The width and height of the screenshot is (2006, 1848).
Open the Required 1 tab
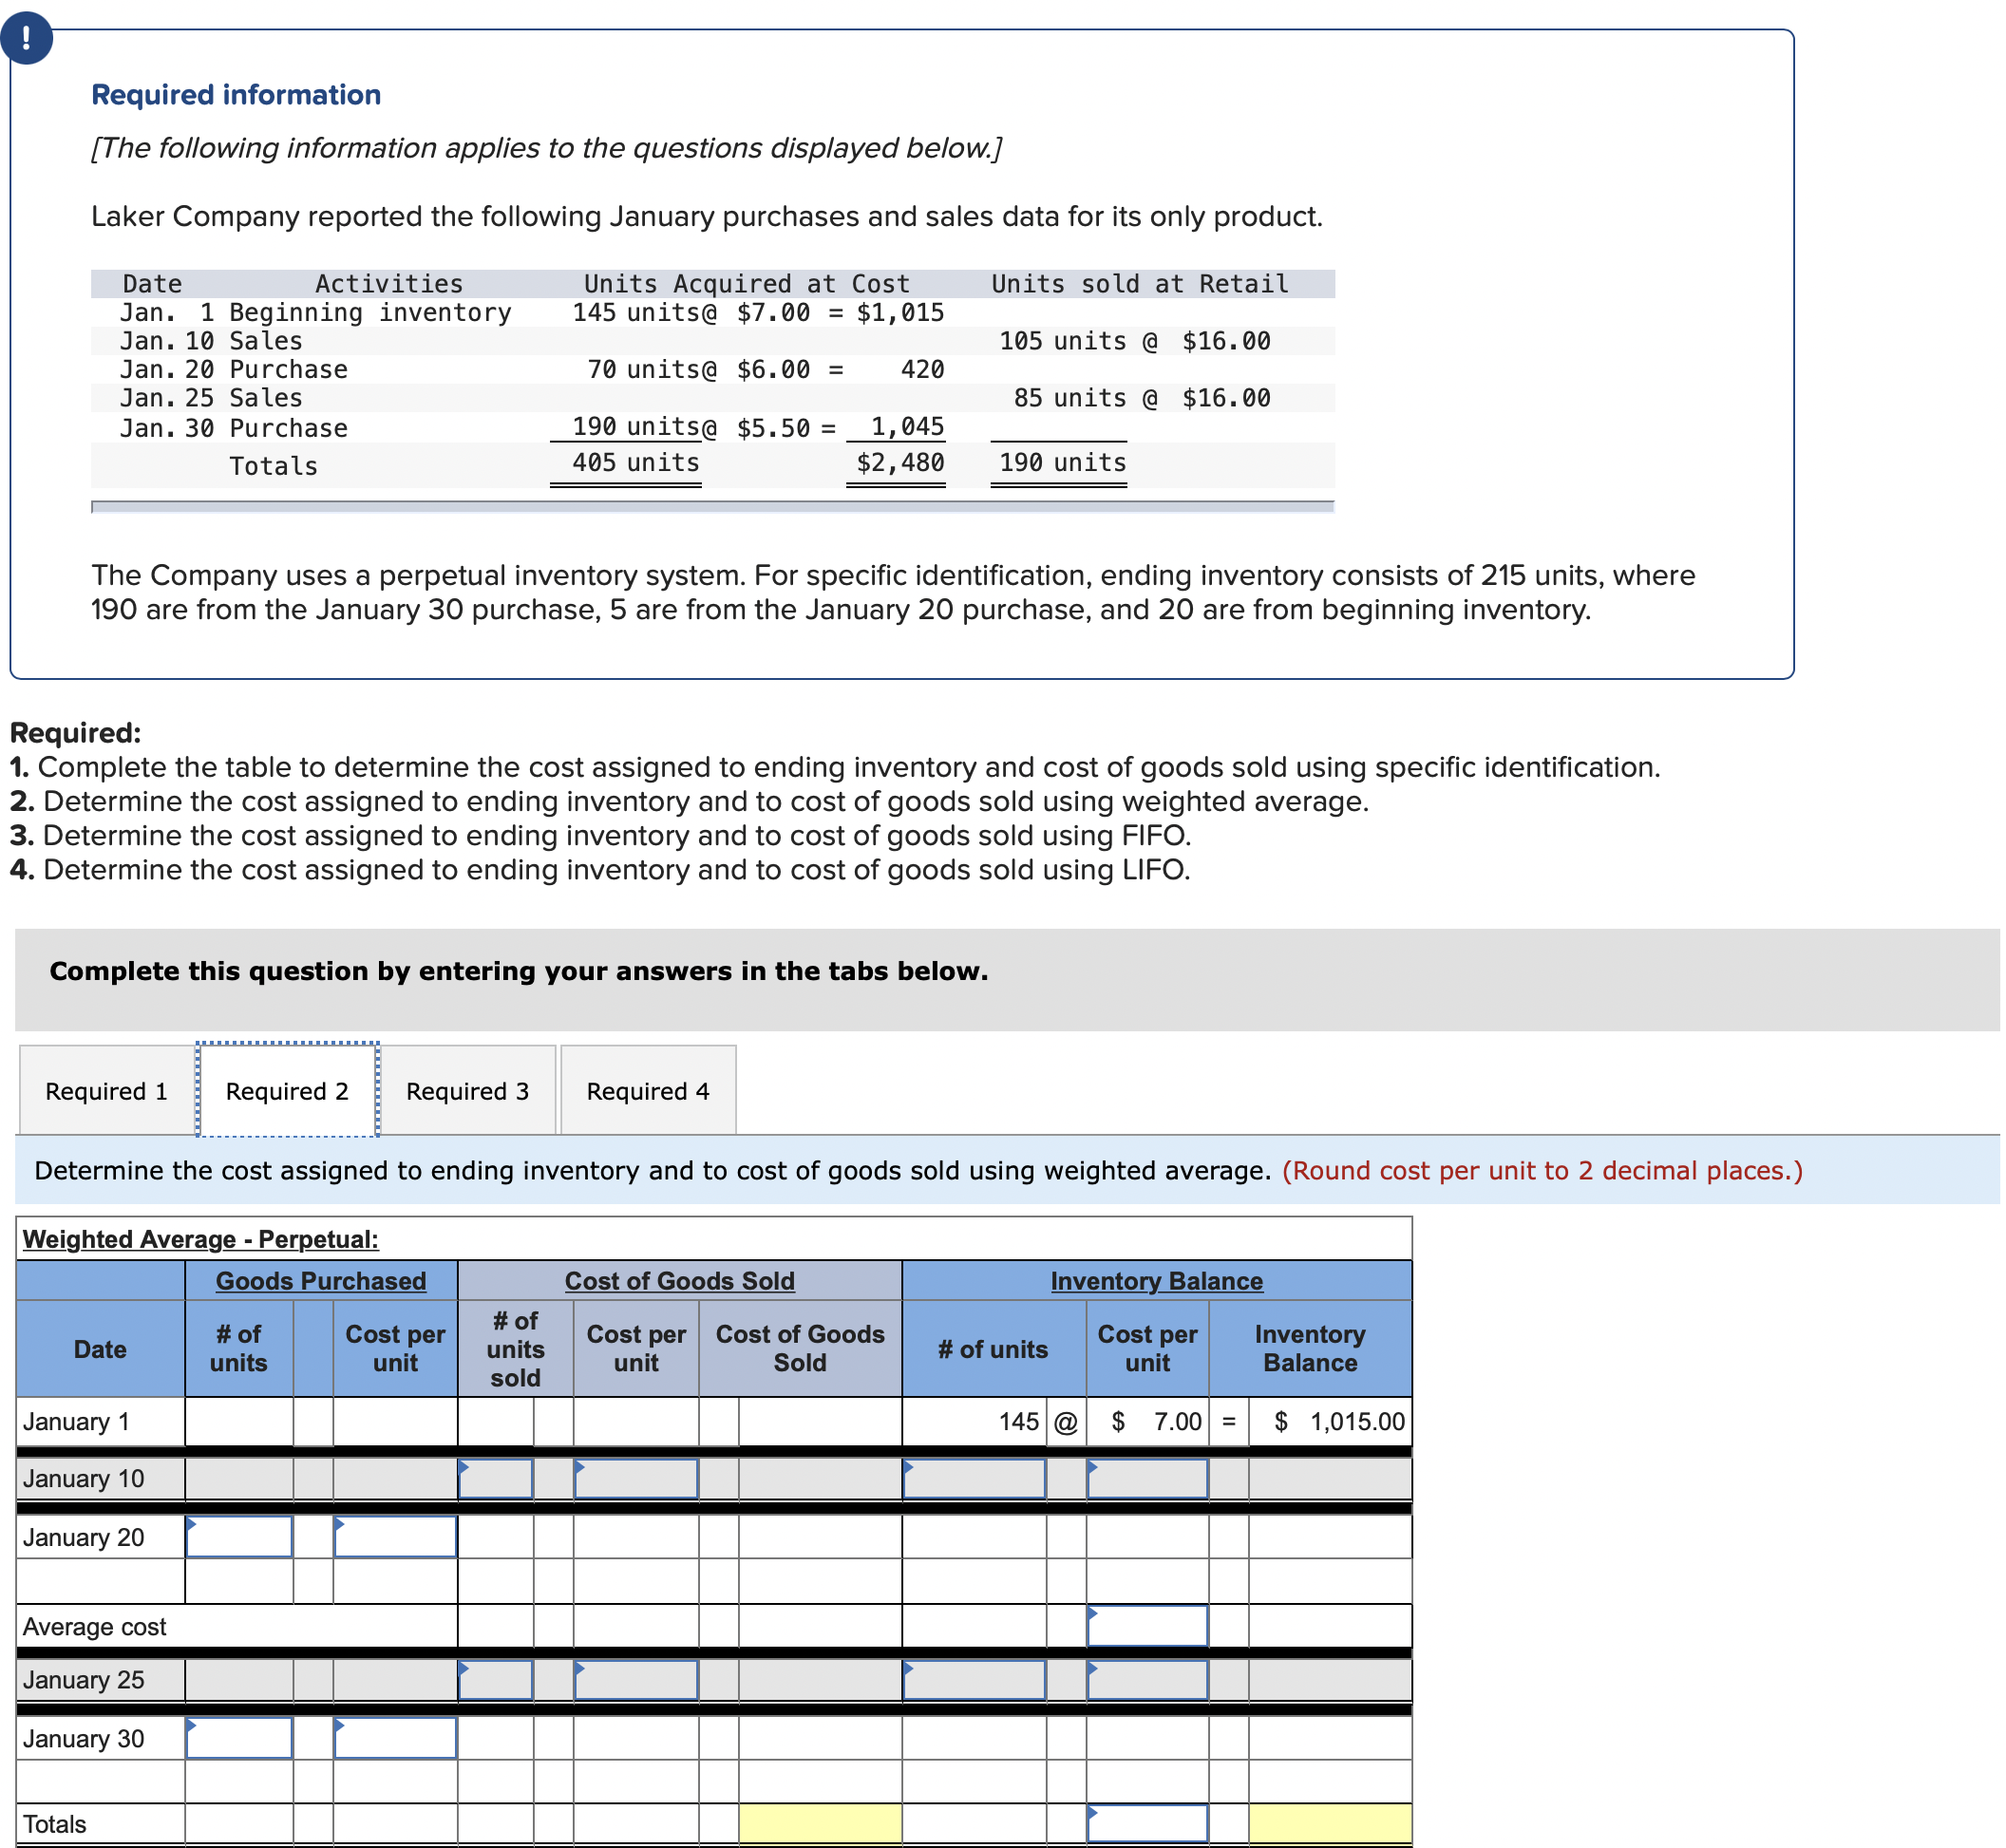point(106,1091)
